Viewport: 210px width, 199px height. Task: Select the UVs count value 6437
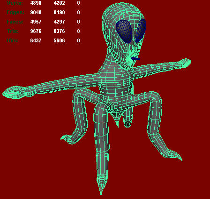(x=36, y=40)
